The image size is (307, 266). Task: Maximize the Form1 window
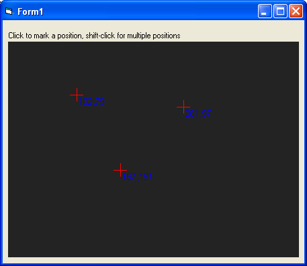tap(280, 11)
